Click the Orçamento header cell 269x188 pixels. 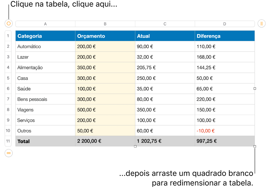(105, 36)
